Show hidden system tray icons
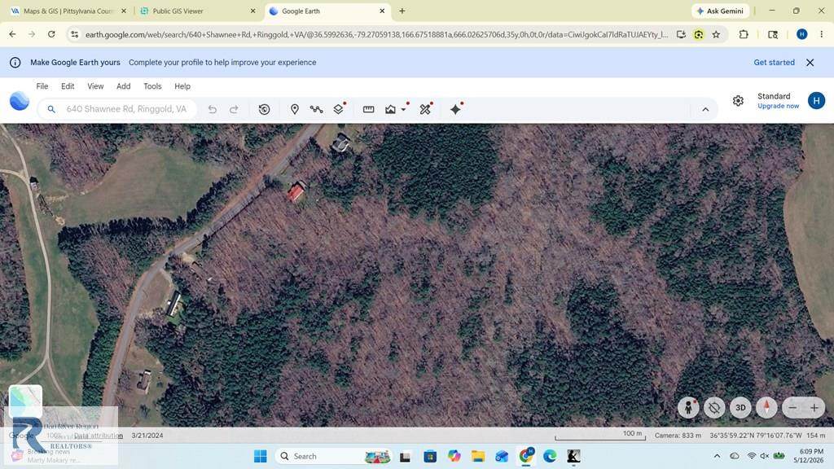The width and height of the screenshot is (834, 469). click(x=717, y=456)
